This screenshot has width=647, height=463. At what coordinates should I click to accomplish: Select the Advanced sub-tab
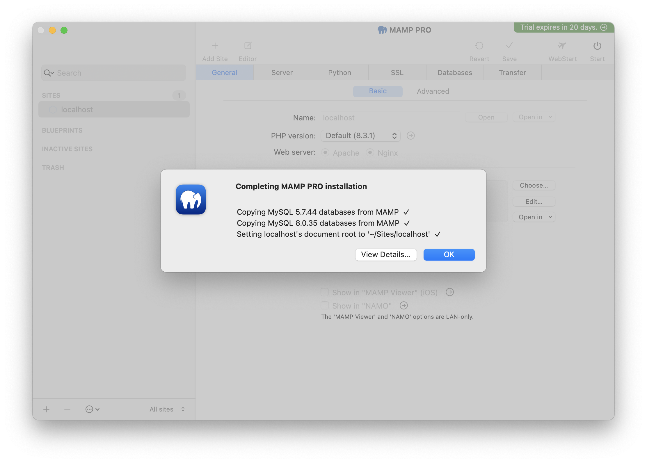[433, 91]
